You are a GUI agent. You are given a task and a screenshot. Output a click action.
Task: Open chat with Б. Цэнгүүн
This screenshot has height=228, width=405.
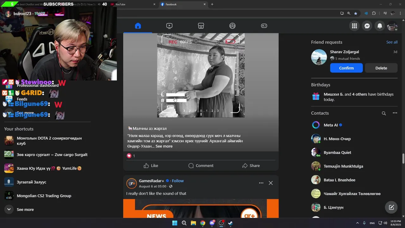point(354,207)
